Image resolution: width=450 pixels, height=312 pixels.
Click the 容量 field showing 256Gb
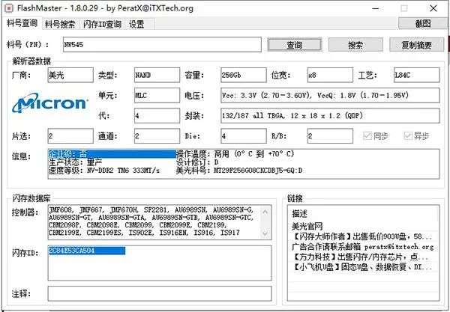pos(244,75)
